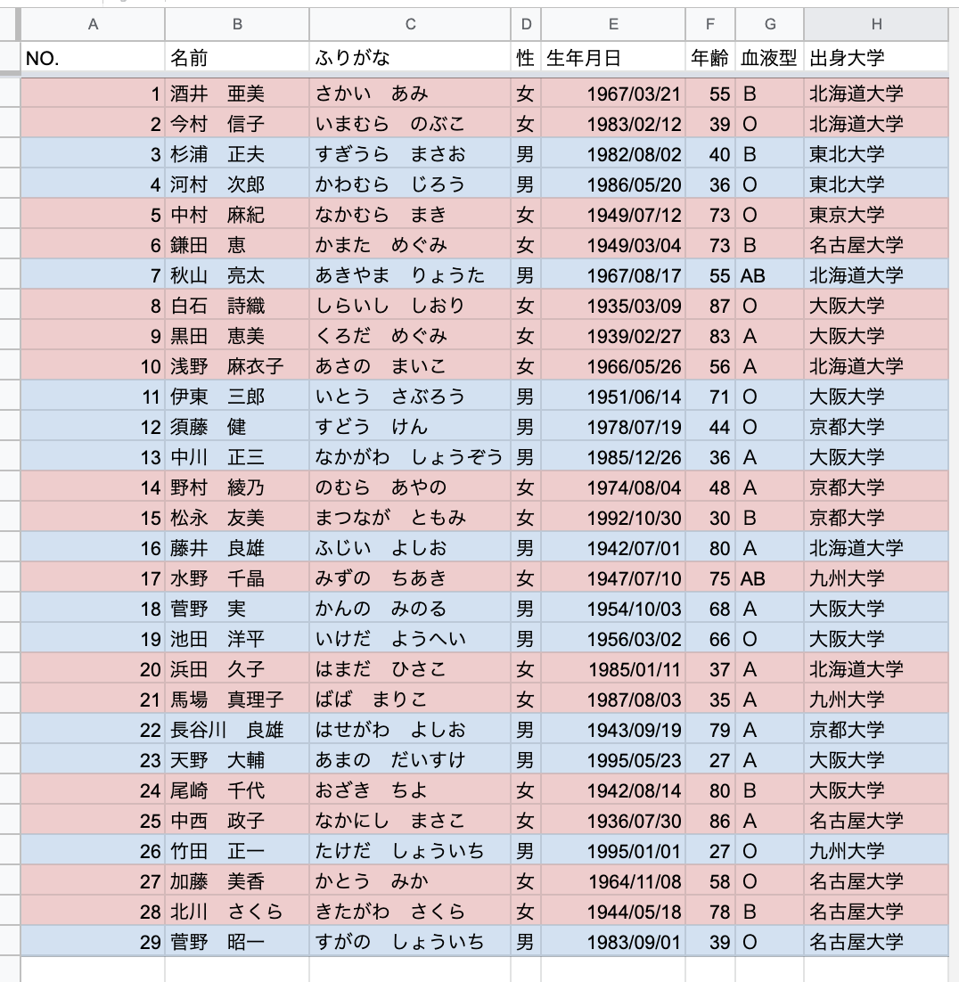Select the birthdate 1967/03/21 cell
Screen dimensions: 959x982
coord(613,92)
